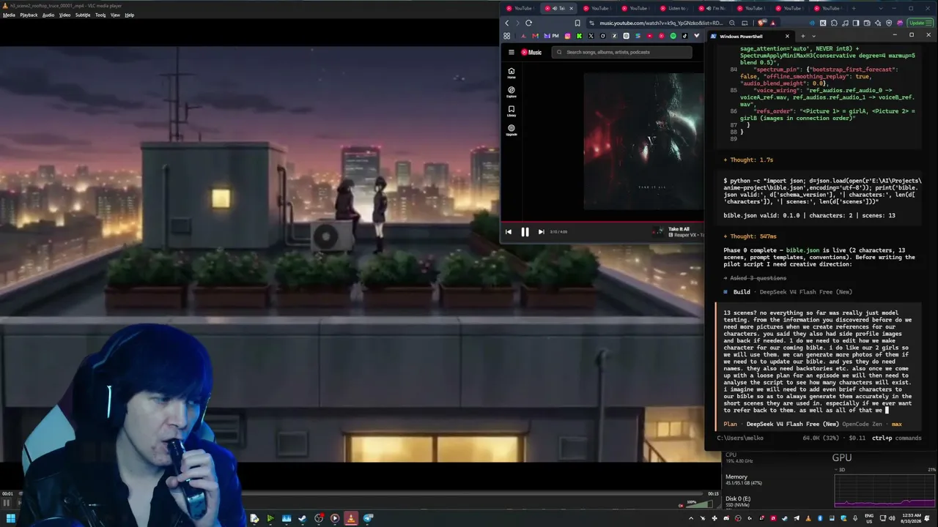
Task: Open the Gmail bookmark in bookmarks bar
Action: 534,36
